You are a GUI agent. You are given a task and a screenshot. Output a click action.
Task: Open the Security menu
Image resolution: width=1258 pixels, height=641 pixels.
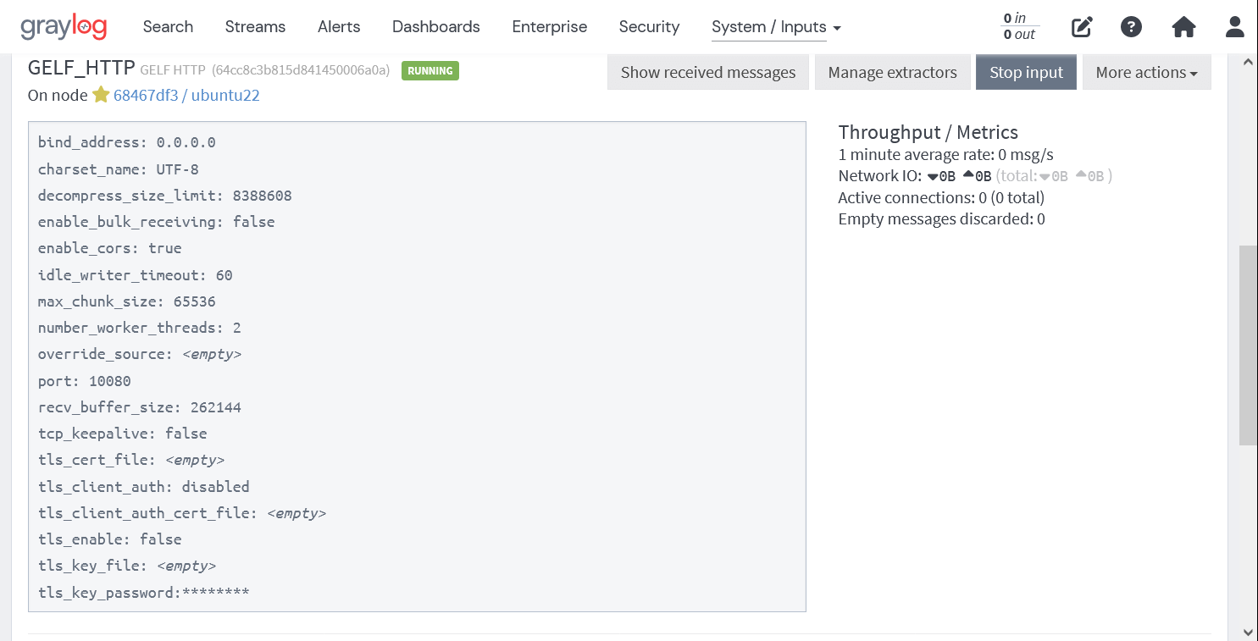coord(649,27)
